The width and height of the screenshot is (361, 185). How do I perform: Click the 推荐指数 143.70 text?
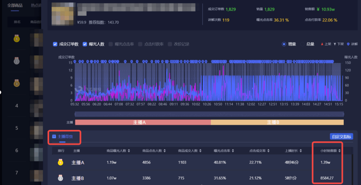(104, 22)
